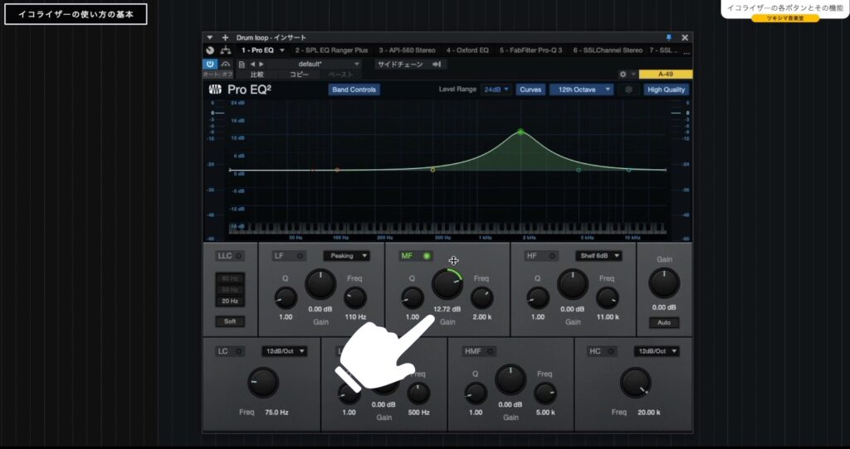
Task: Open the HC 12dB/Oct slope dropdown
Action: [657, 351]
